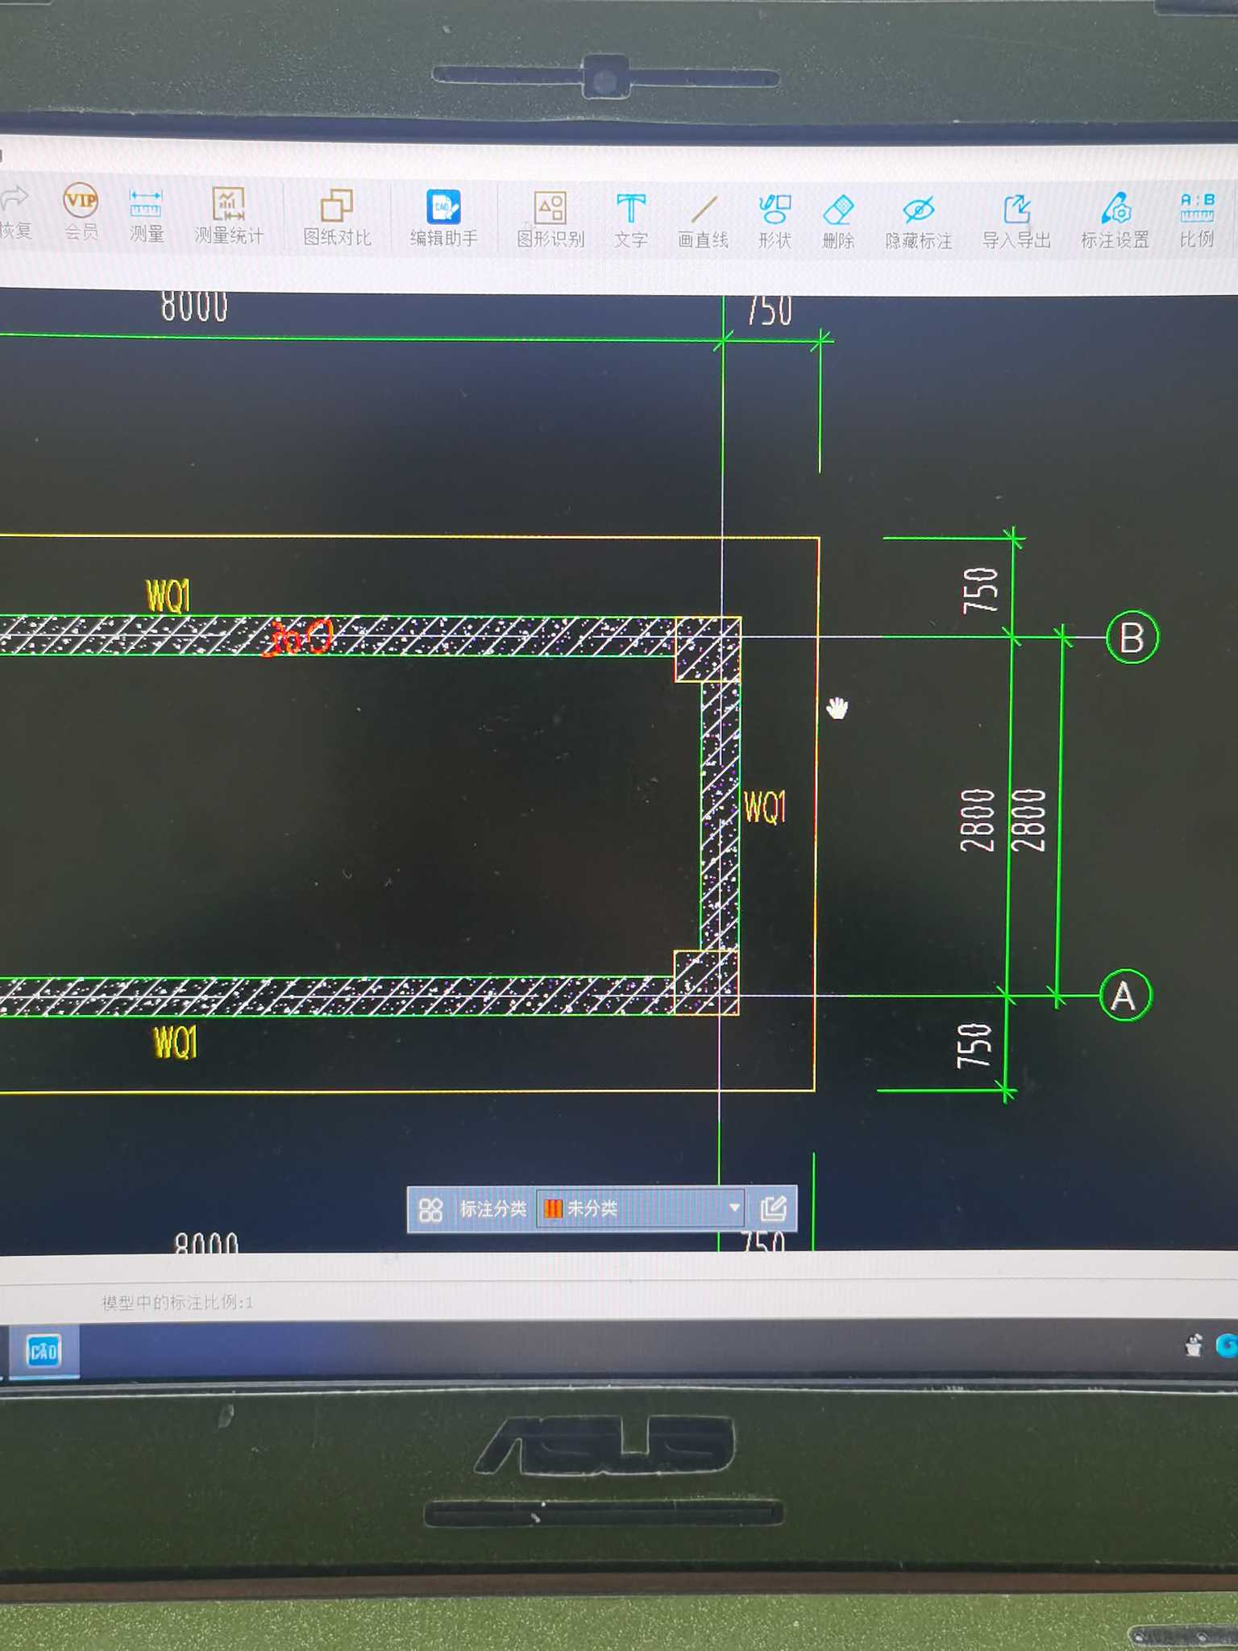Launch 编辑助手 edit assistant
The height and width of the screenshot is (1651, 1238).
[x=443, y=218]
